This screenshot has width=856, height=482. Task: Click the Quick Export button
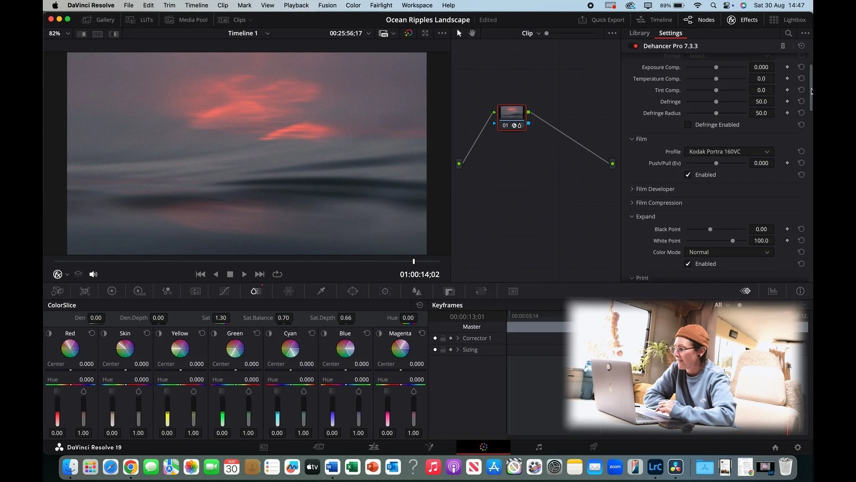coord(601,20)
